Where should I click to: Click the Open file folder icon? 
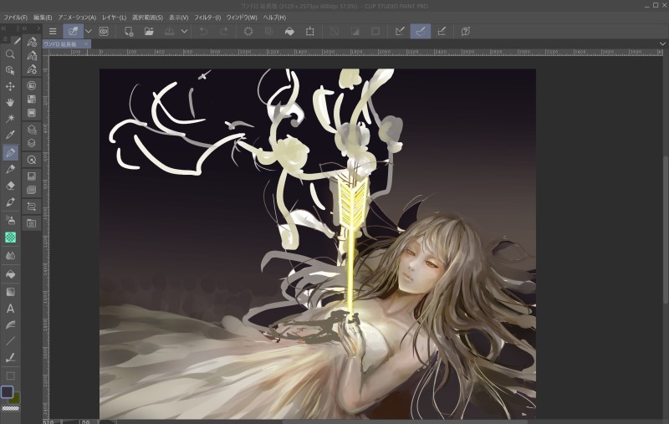(x=149, y=32)
